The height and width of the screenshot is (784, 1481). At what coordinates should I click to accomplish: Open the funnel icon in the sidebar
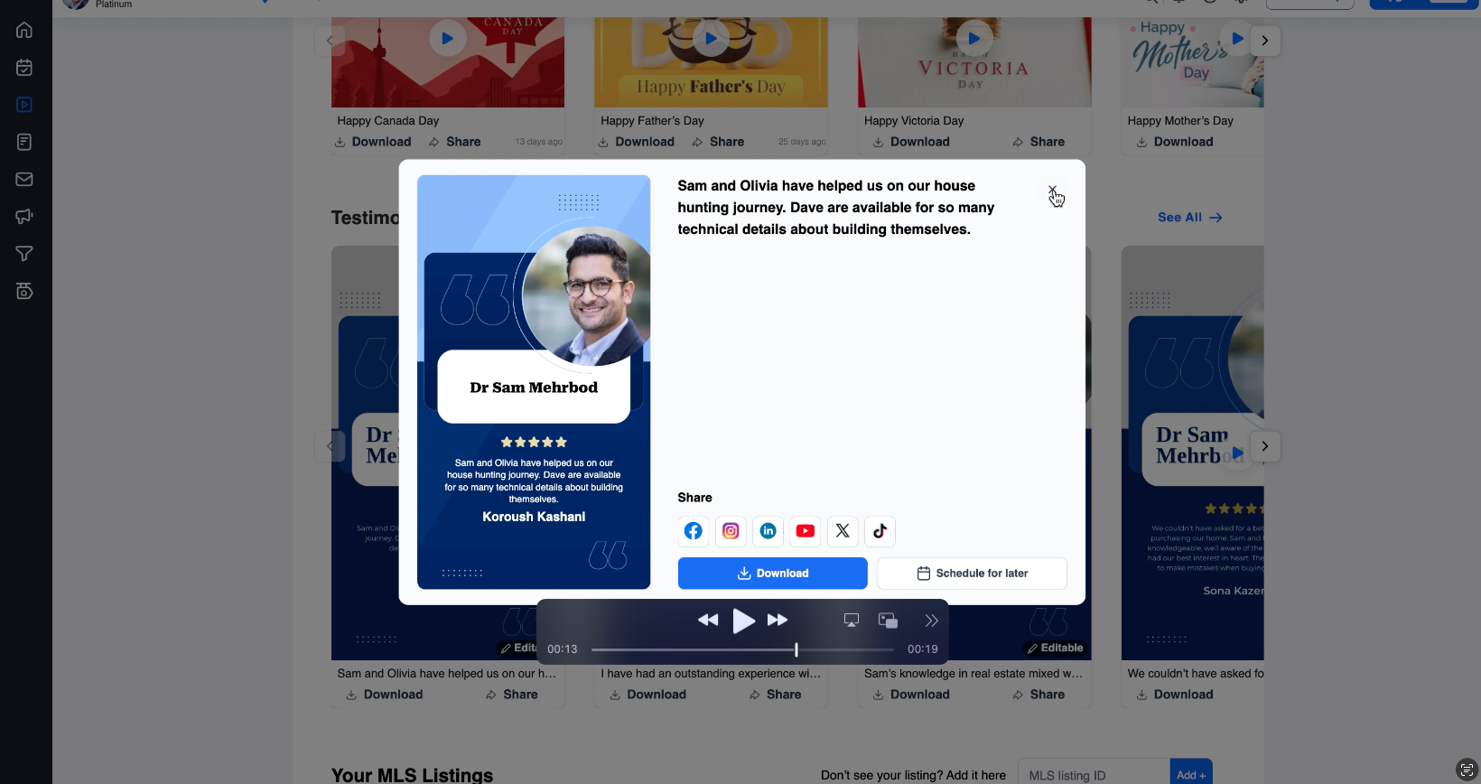tap(24, 254)
